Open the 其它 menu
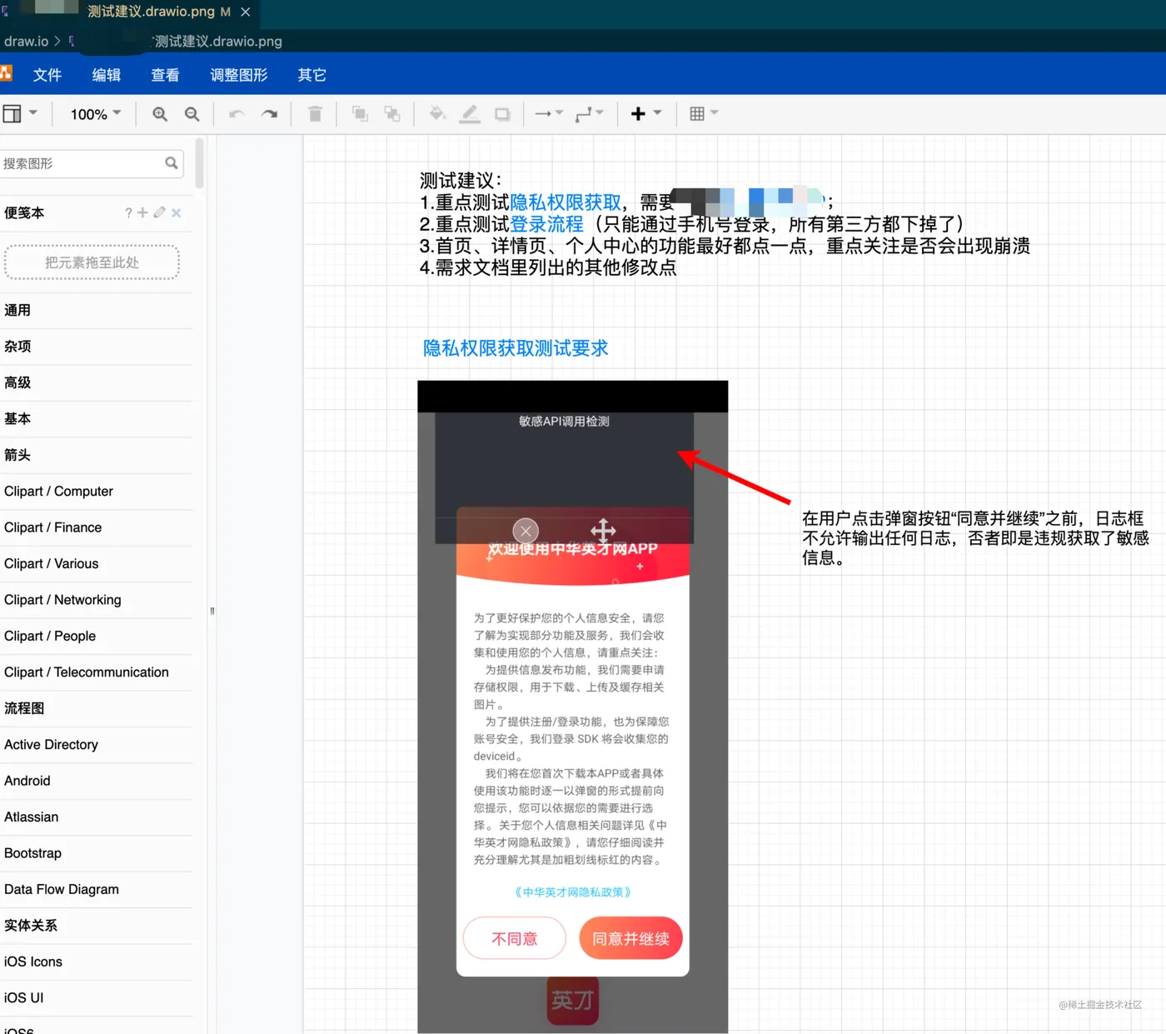The height and width of the screenshot is (1034, 1166). [x=312, y=75]
